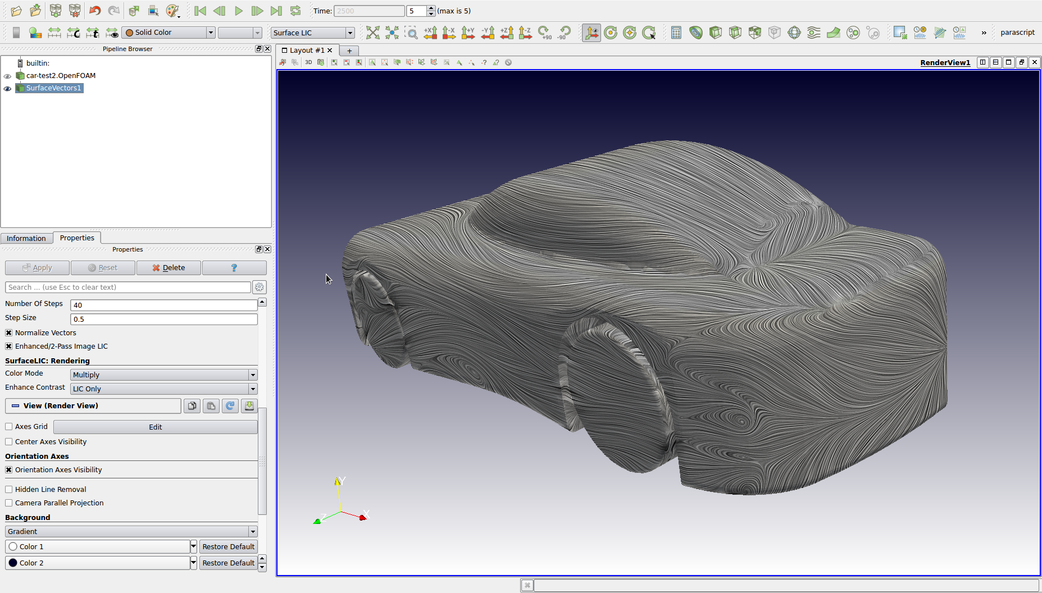Apply the Contour filter

[x=696, y=33]
